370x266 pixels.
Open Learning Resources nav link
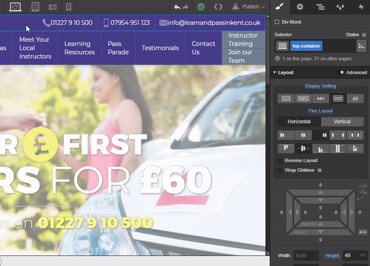tap(80, 48)
